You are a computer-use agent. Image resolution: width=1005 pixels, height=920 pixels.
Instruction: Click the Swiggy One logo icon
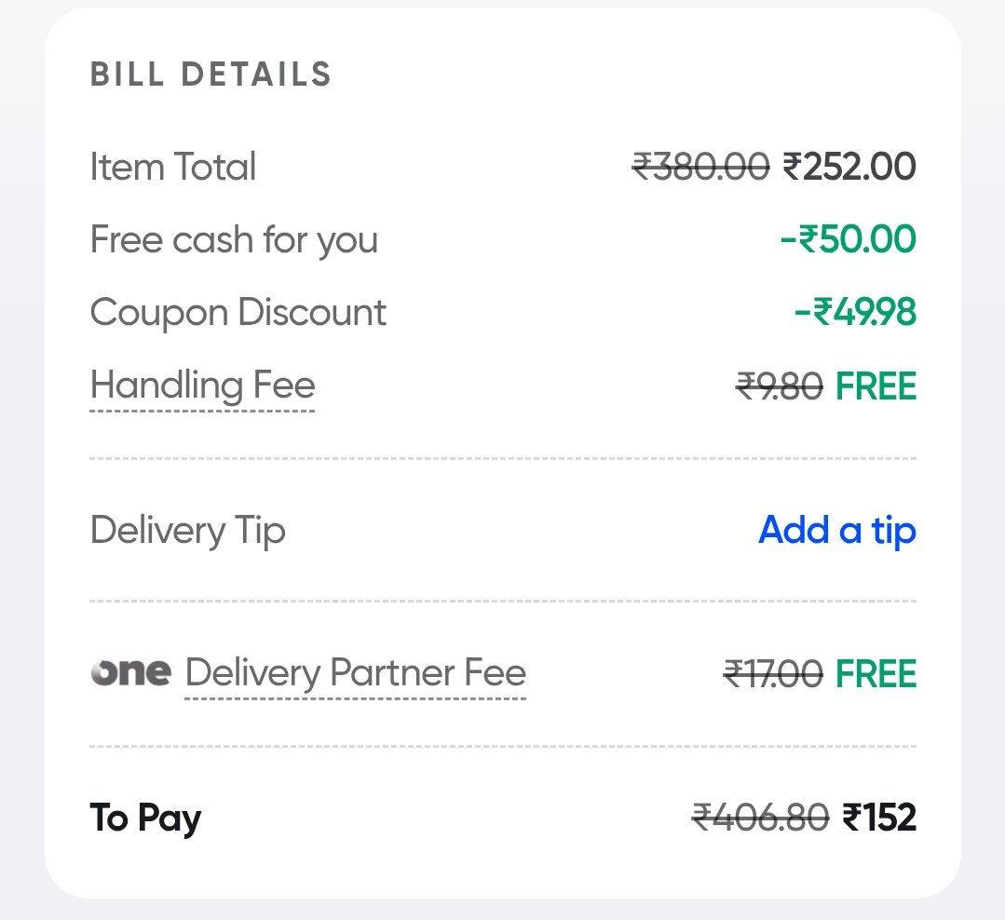coord(130,673)
